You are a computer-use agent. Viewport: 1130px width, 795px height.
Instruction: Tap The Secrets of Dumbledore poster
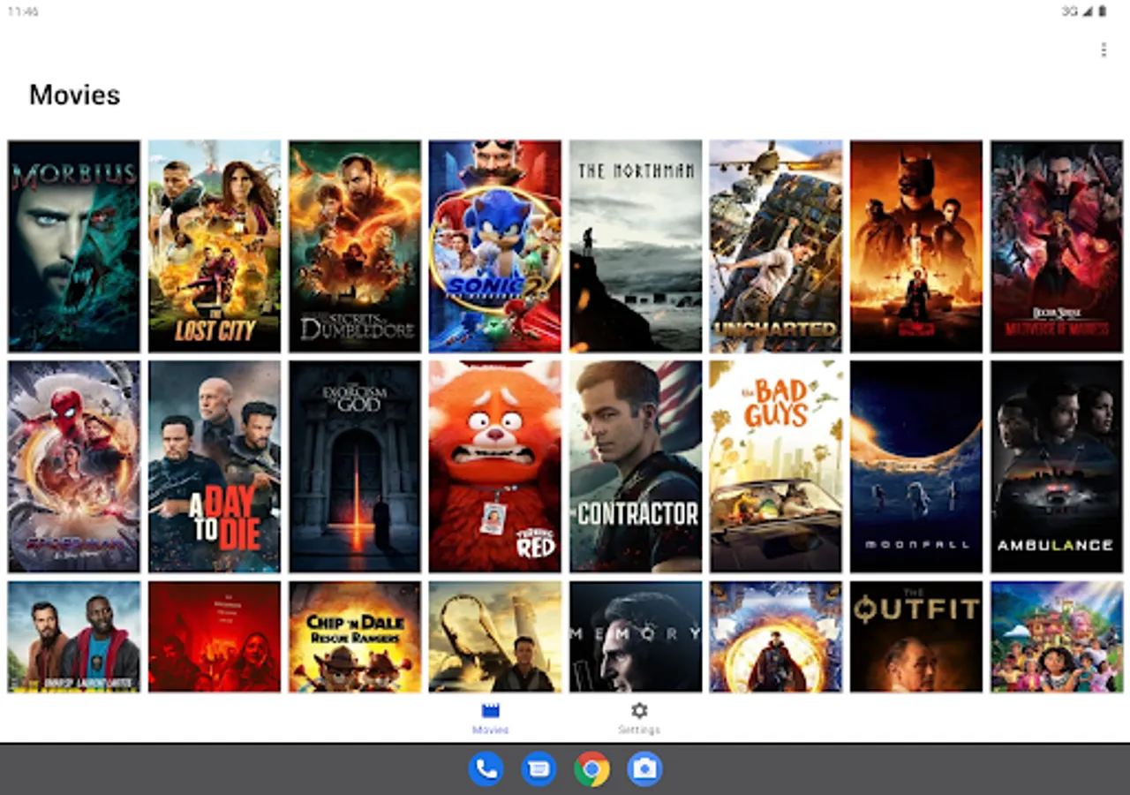point(355,246)
